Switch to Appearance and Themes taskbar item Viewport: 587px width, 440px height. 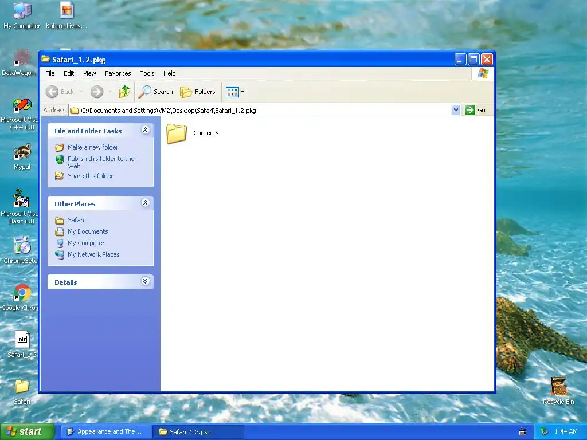click(106, 432)
